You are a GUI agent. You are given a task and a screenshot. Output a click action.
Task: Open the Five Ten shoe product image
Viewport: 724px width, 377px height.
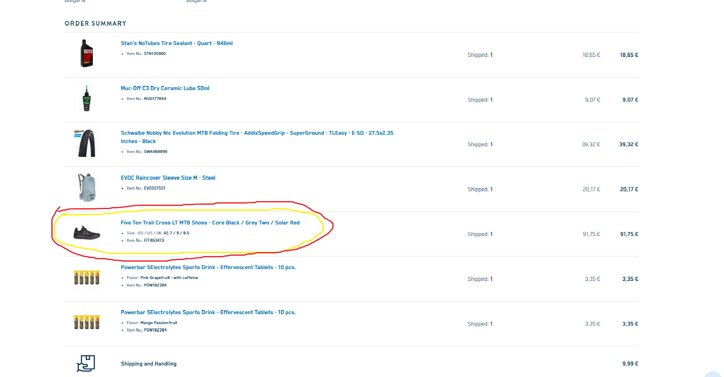[87, 233]
